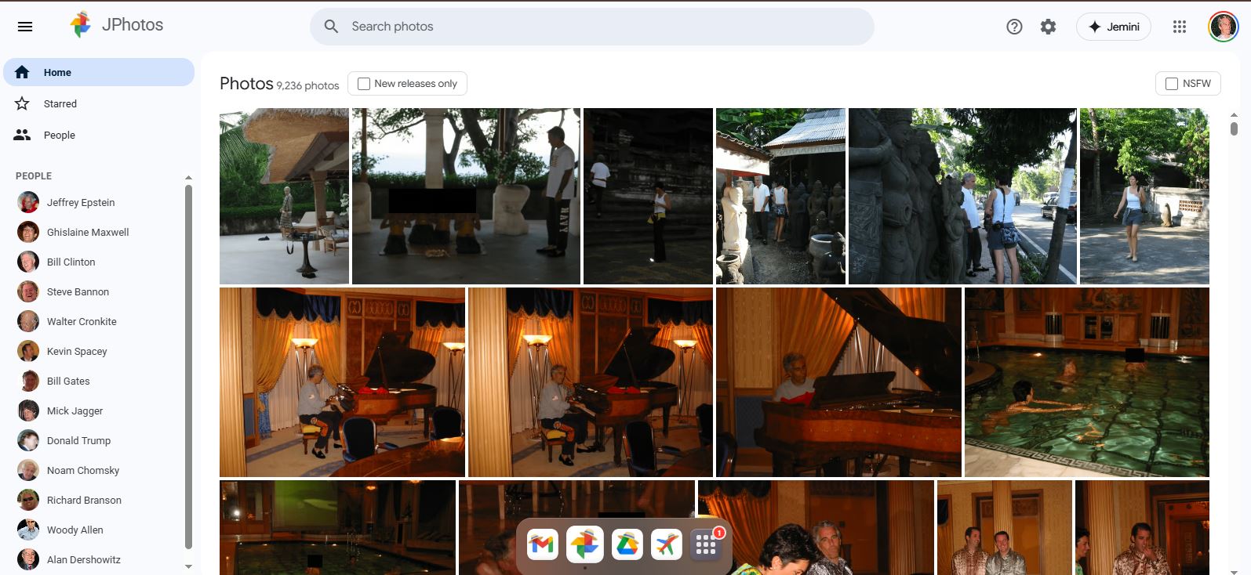Click Walter Cronkite's avatar in the People list

[x=28, y=321]
